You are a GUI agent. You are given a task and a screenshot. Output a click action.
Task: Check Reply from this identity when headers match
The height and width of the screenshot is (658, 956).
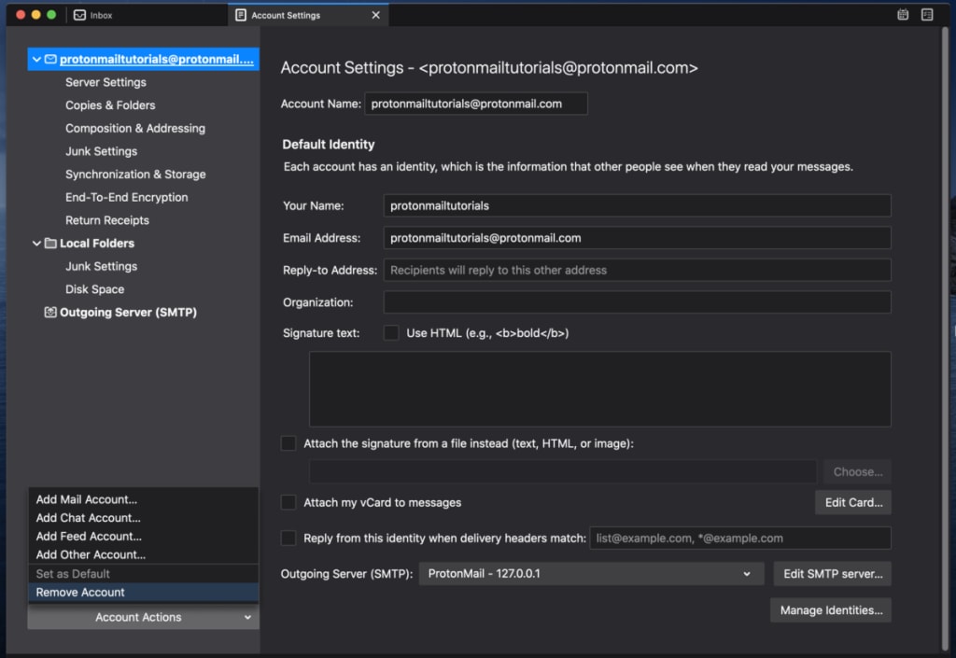tap(288, 538)
